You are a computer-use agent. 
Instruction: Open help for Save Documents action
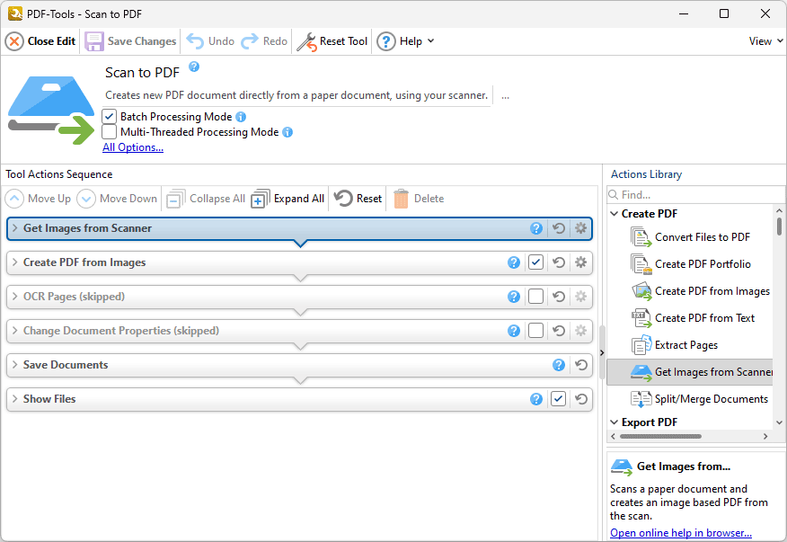click(559, 365)
